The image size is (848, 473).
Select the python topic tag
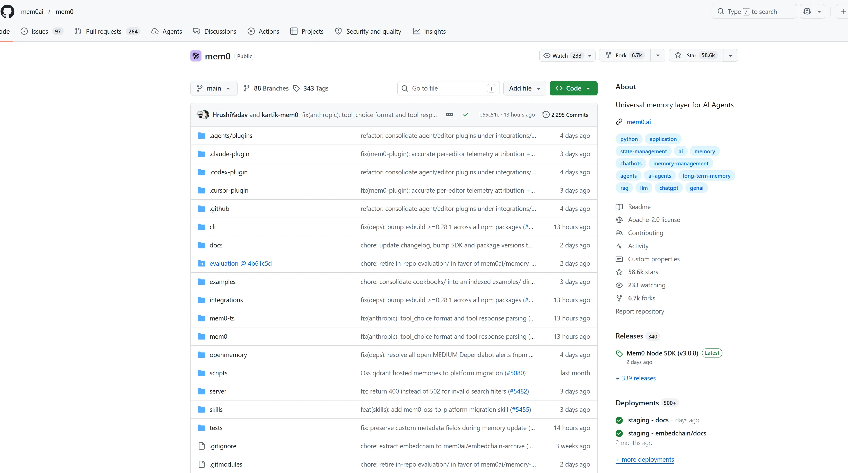[629, 139]
